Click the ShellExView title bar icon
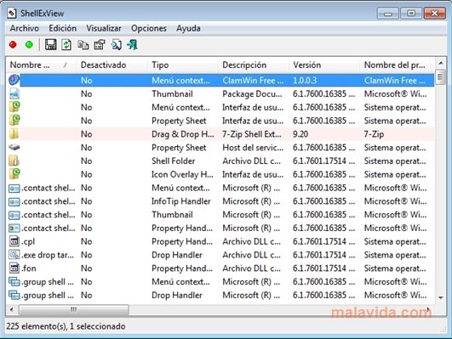Viewport: 452px width, 339px height. tap(12, 13)
